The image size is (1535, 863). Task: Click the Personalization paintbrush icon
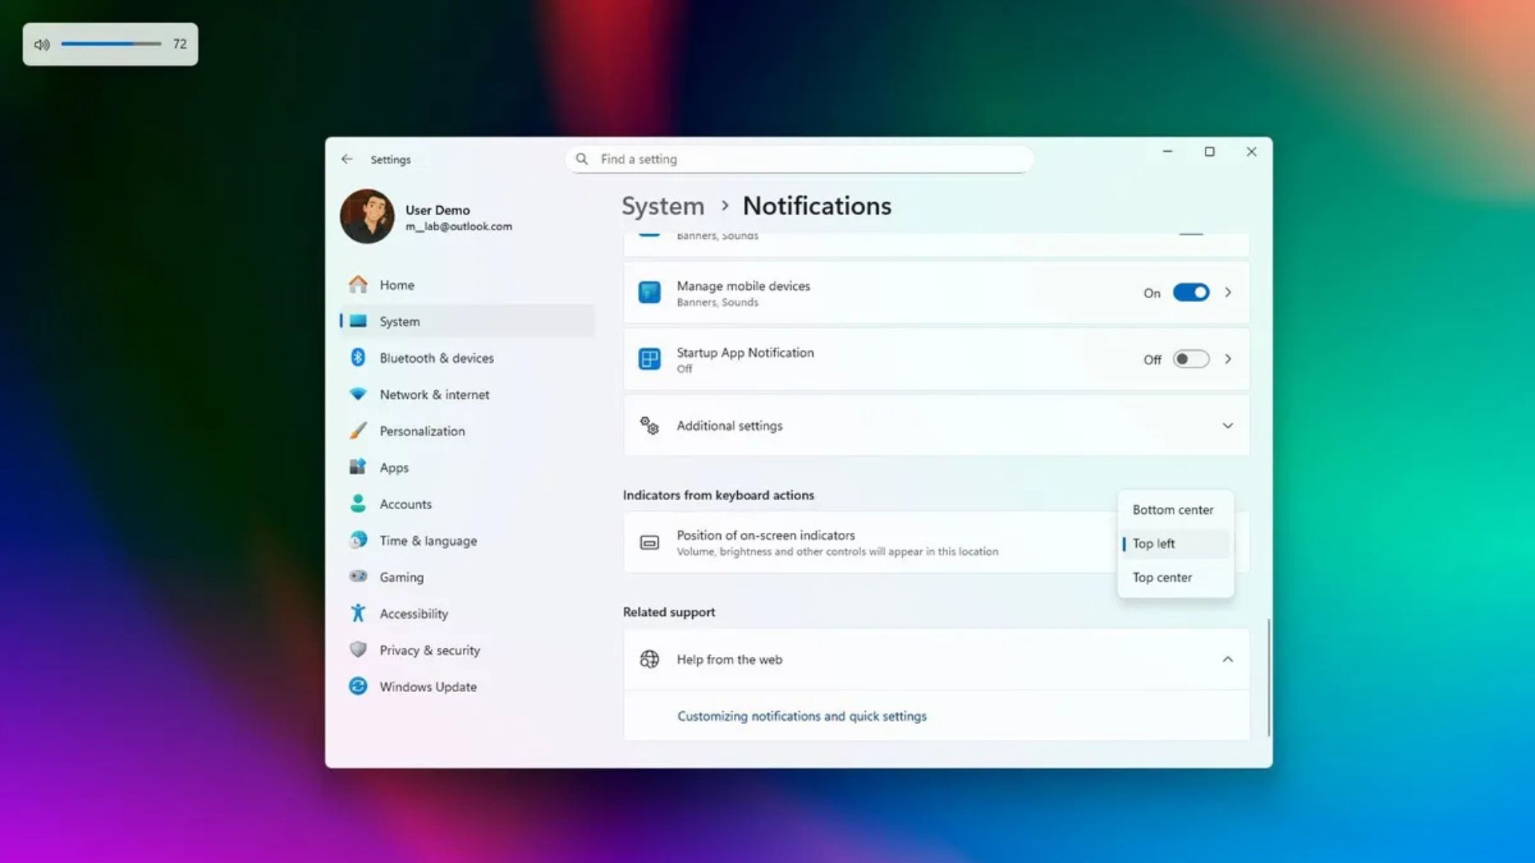point(358,431)
